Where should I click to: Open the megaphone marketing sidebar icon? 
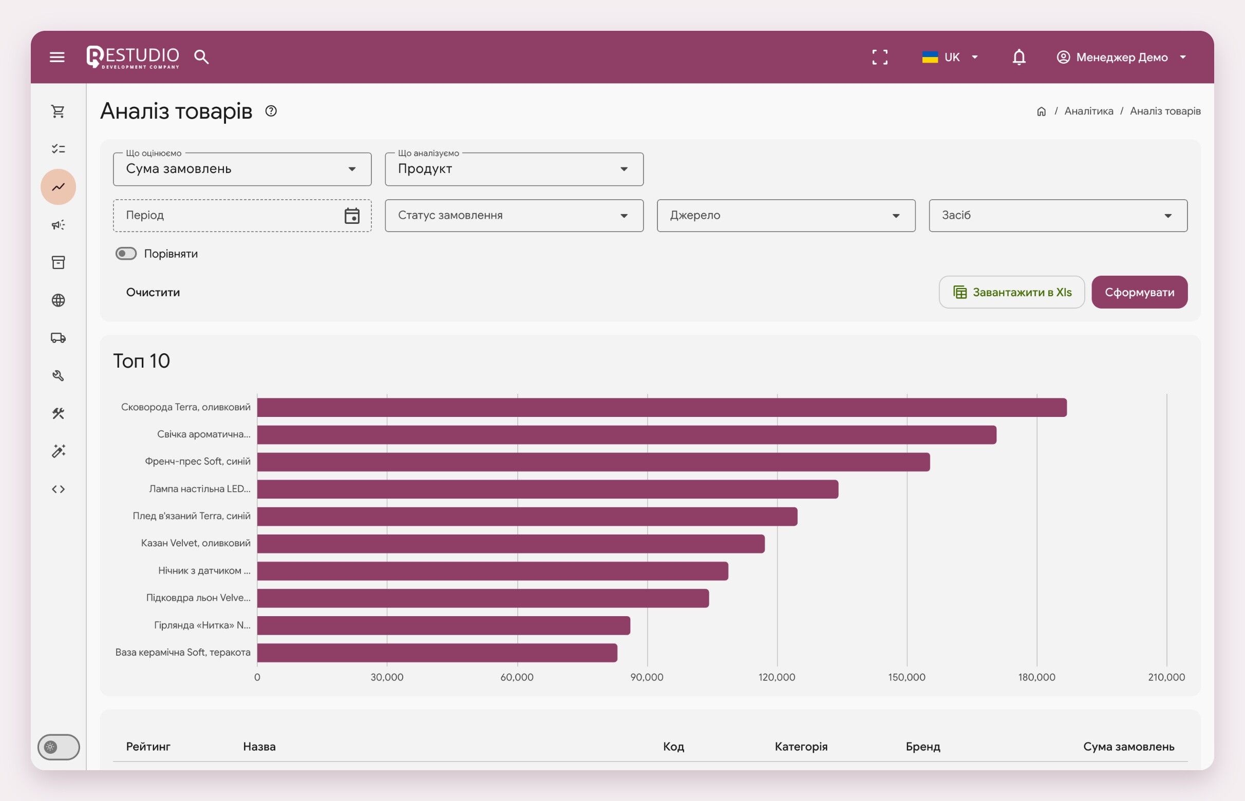(x=58, y=225)
